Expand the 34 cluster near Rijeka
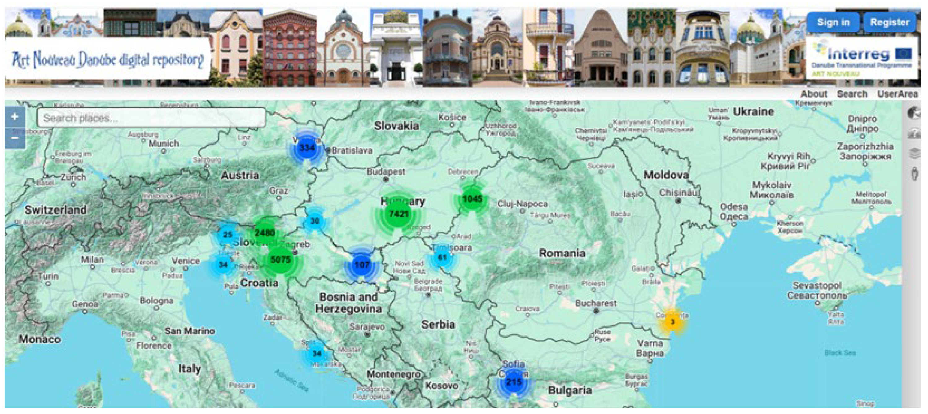The height and width of the screenshot is (414, 928). (223, 265)
